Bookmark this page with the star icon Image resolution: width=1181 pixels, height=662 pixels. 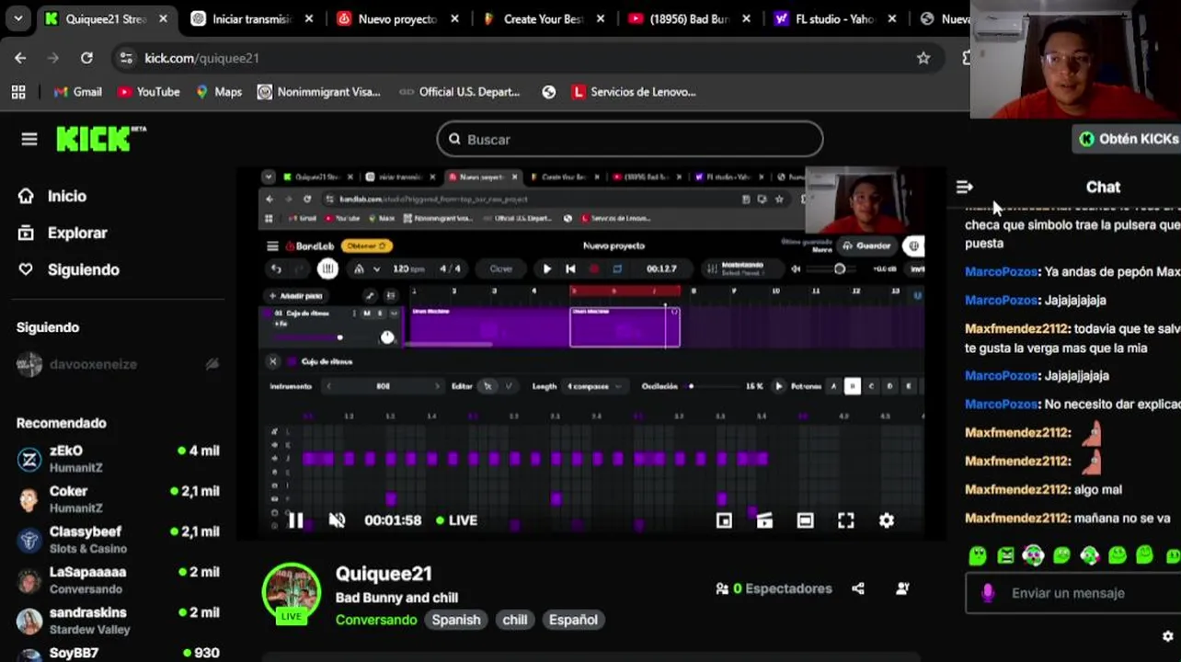tap(923, 58)
